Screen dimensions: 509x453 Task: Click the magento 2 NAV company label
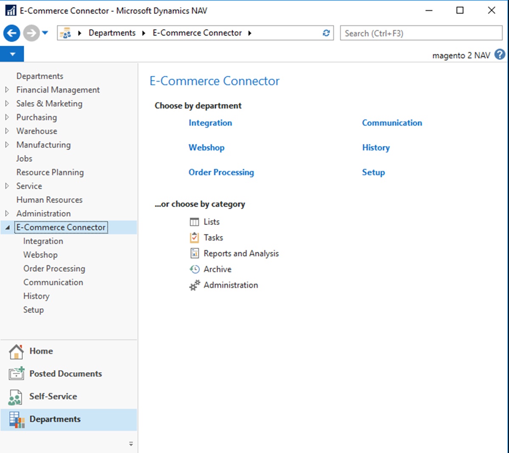[x=461, y=55]
